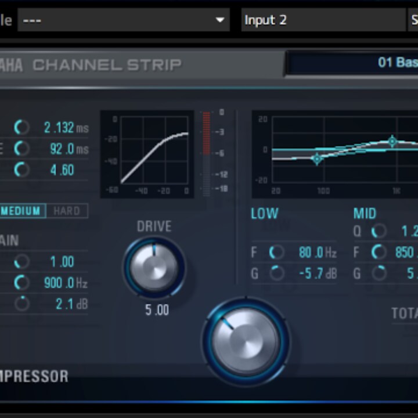Click the release knob beside 92.0 ms
Screen dimensions: 418x418
point(21,149)
